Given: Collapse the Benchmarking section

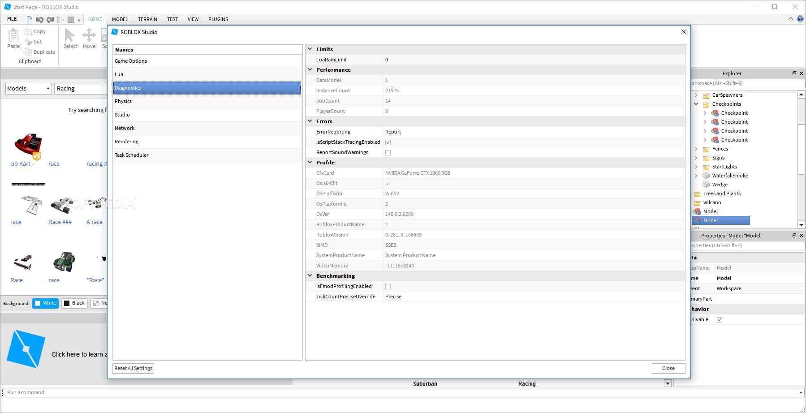Looking at the screenshot, I should click(x=310, y=275).
